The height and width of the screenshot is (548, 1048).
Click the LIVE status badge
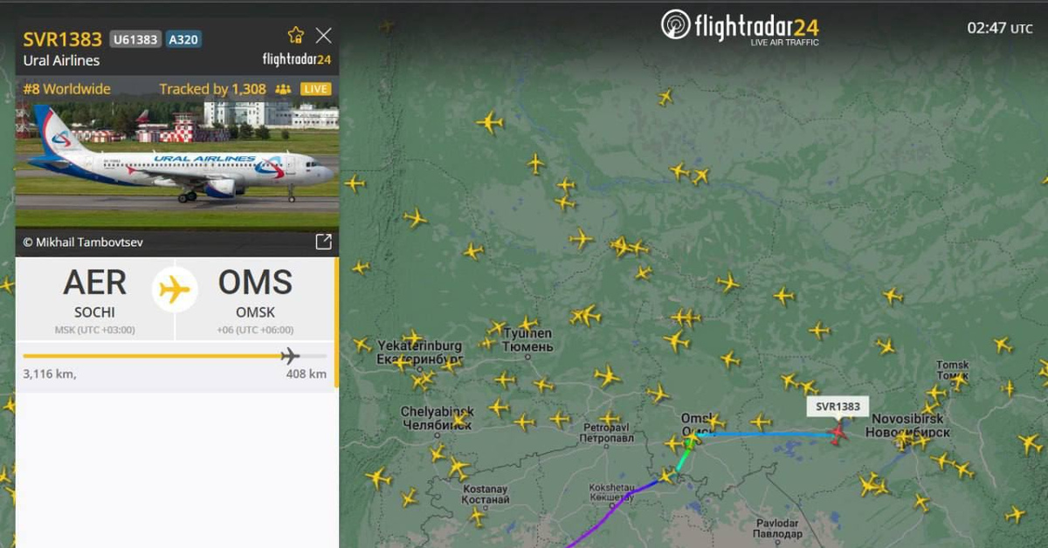[x=315, y=89]
